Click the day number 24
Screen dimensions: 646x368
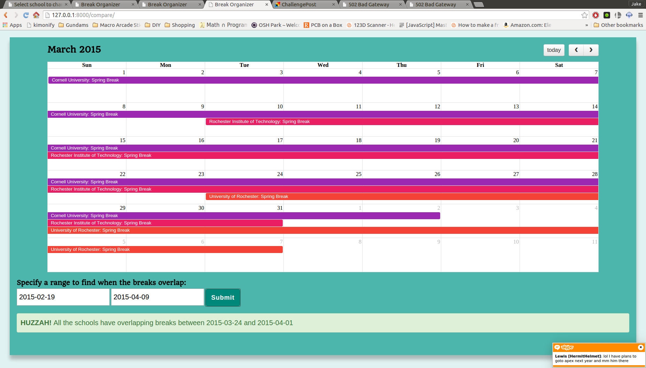(280, 174)
